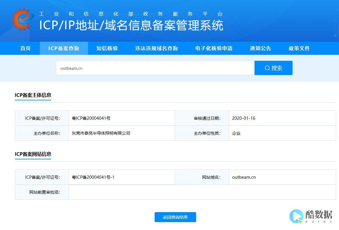The image size is (339, 230).
Task: Click the magnifier icon in search button
Action: pyautogui.click(x=267, y=68)
